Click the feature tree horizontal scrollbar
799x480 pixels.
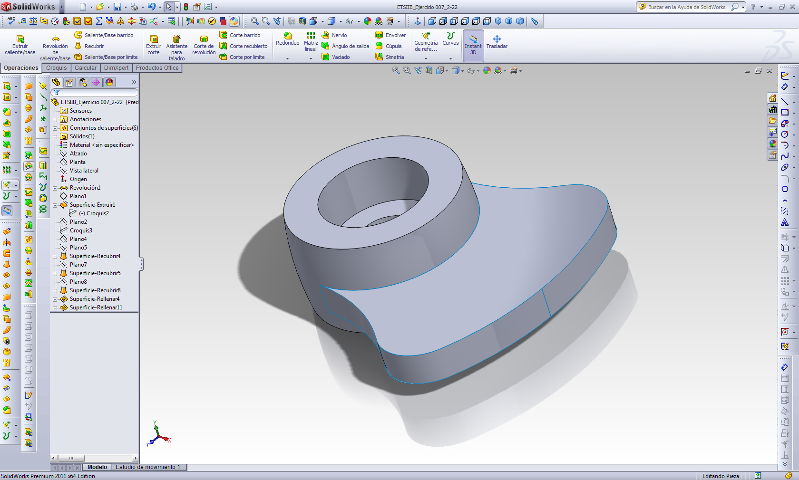coord(95,458)
